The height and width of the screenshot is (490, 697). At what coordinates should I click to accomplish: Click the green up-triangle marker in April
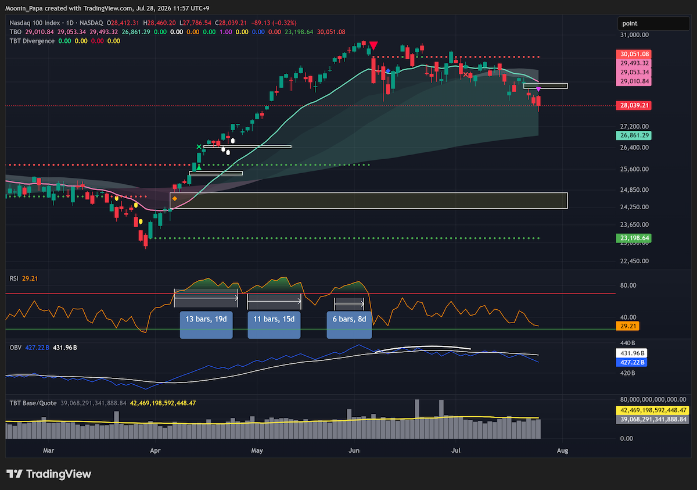199,167
